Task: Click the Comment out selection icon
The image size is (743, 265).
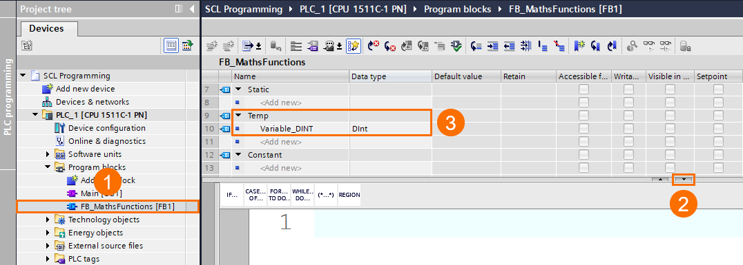Action: [543, 46]
